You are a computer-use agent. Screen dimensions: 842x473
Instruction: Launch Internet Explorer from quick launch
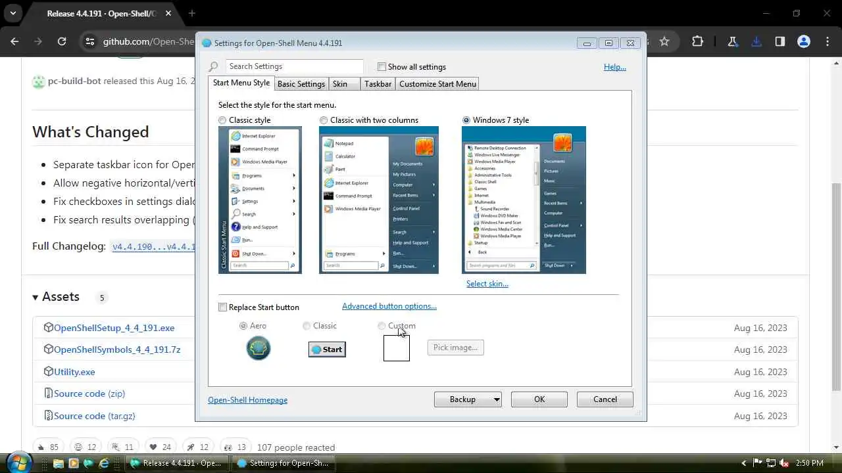104,463
